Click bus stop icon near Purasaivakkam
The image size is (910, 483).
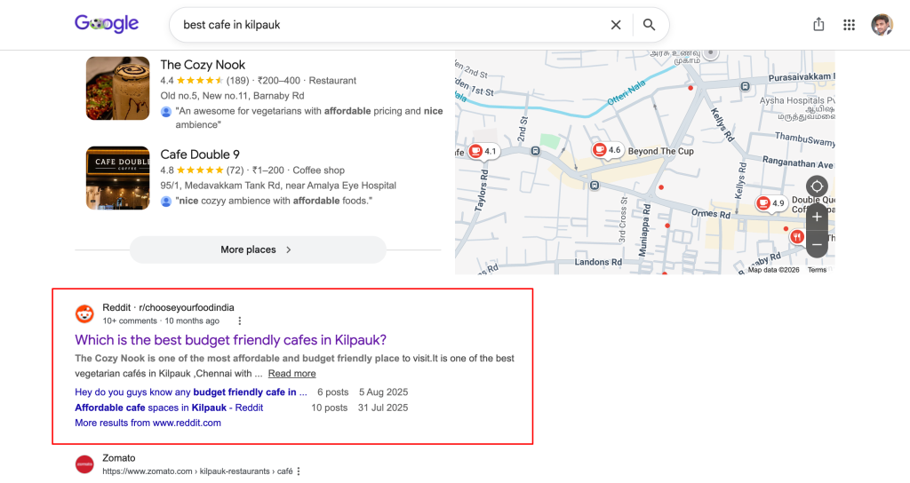tap(746, 86)
